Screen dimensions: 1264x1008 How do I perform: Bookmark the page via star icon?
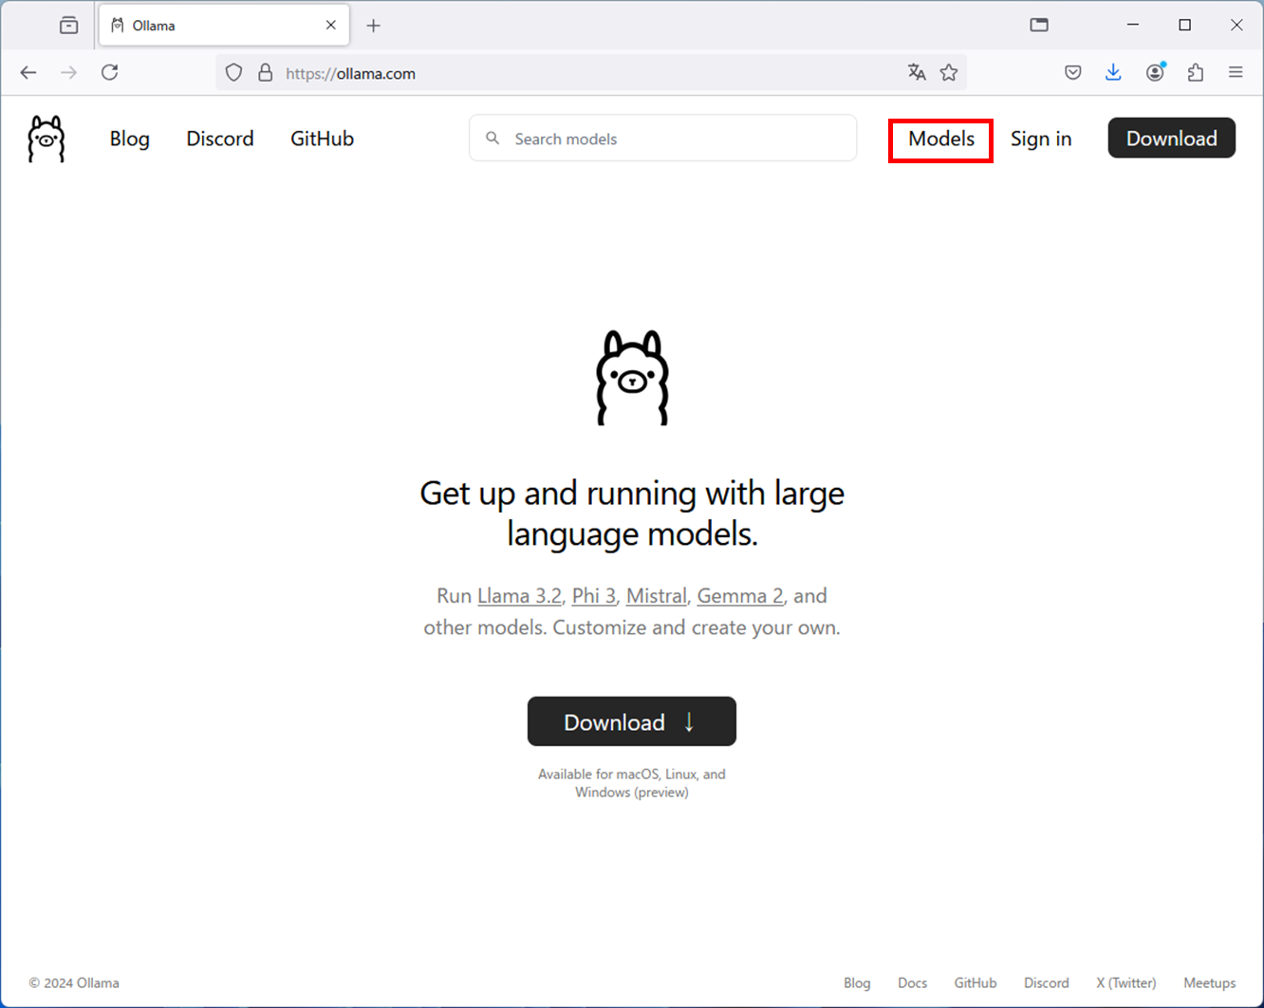(948, 72)
